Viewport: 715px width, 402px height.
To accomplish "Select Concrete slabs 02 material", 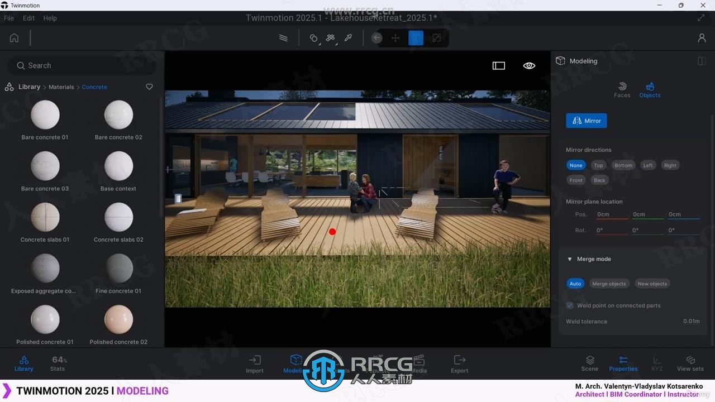I will [118, 223].
